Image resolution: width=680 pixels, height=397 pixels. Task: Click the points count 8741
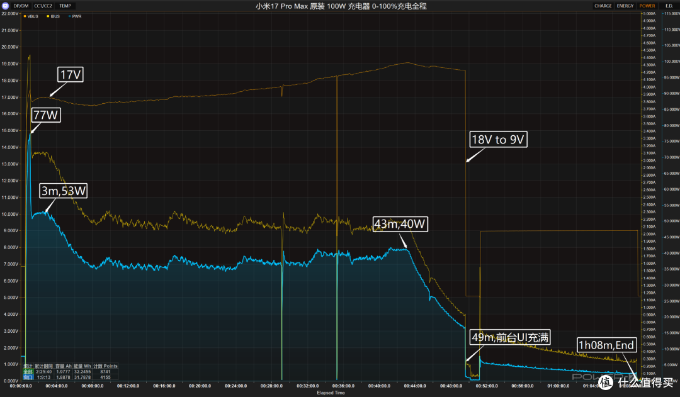[105, 371]
